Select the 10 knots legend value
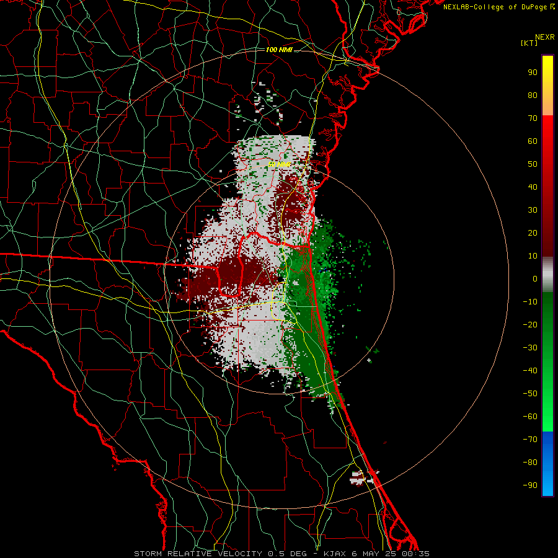This screenshot has width=558, height=558. click(533, 256)
